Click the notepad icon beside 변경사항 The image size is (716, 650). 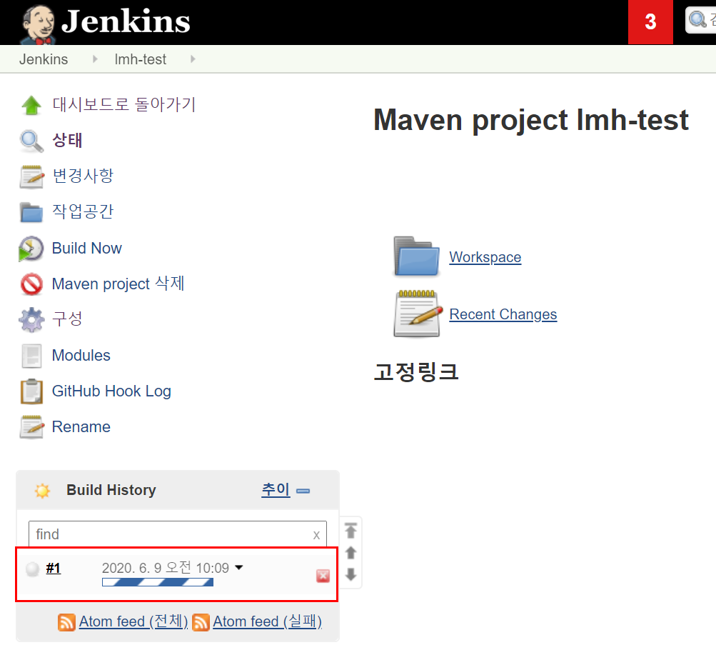31,176
